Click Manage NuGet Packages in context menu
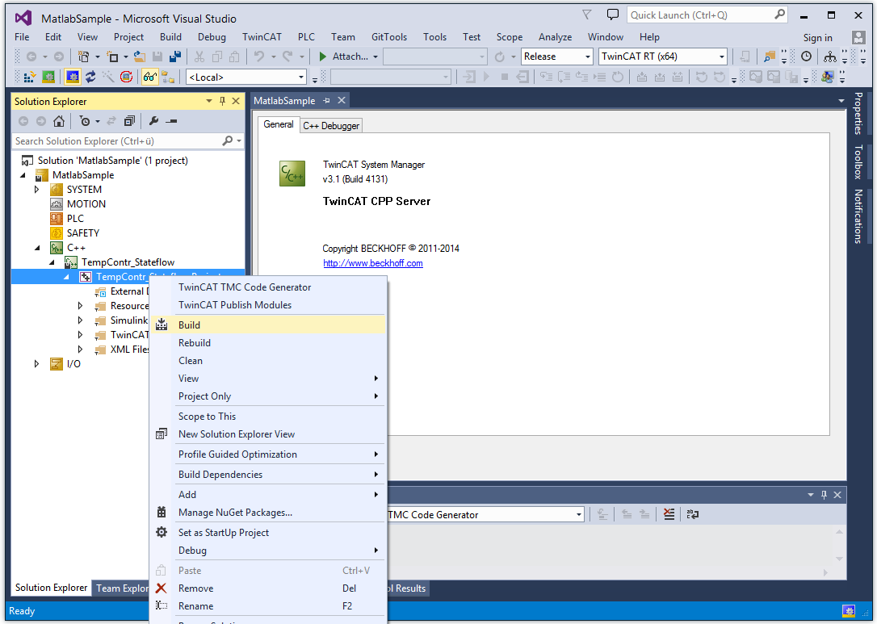Image resolution: width=877 pixels, height=624 pixels. tap(268, 512)
